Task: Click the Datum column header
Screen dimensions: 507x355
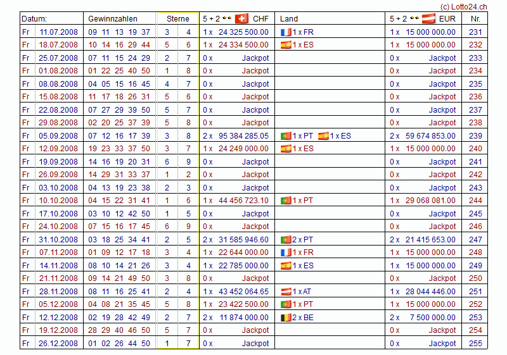Action: 34,19
